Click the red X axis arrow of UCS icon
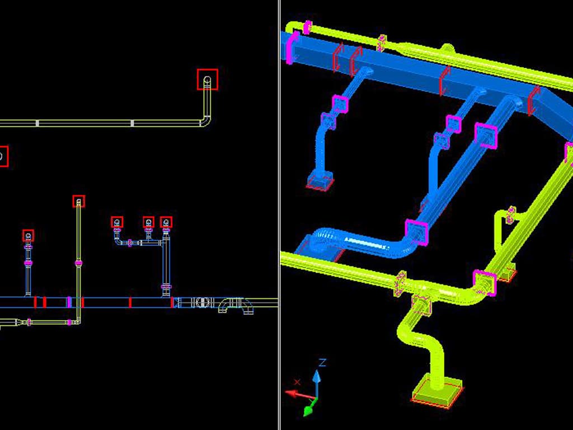The height and width of the screenshot is (430, 573). [295, 394]
